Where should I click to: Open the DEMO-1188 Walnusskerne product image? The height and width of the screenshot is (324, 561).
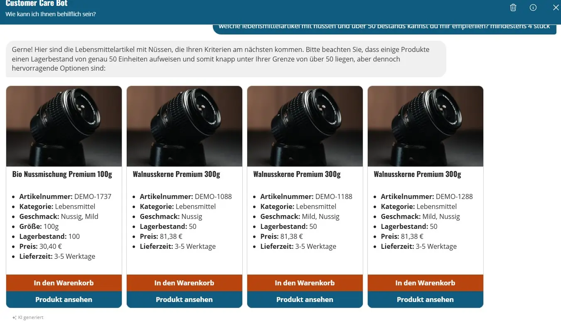click(305, 126)
